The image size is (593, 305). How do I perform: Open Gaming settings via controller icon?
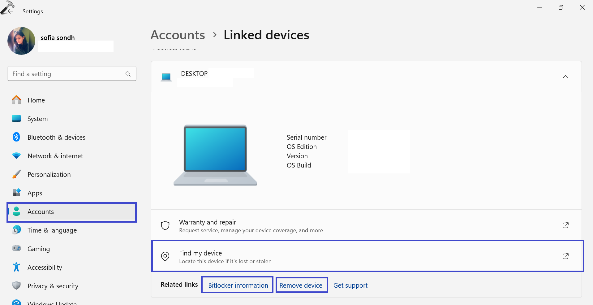point(16,249)
